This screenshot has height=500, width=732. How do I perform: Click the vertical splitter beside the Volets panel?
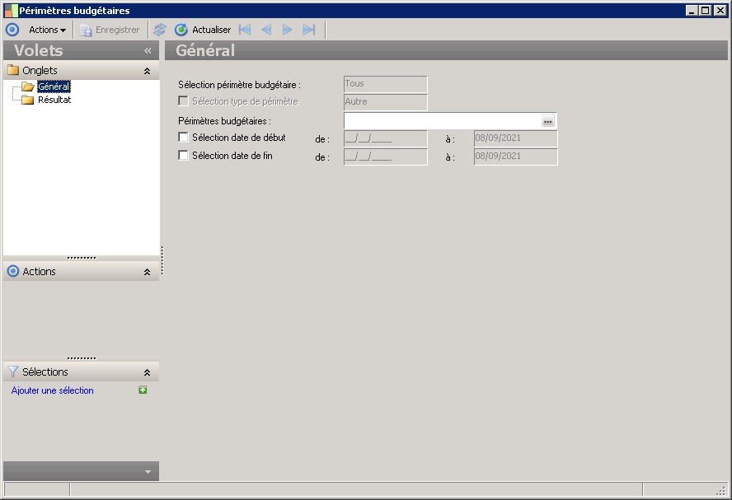click(x=162, y=260)
